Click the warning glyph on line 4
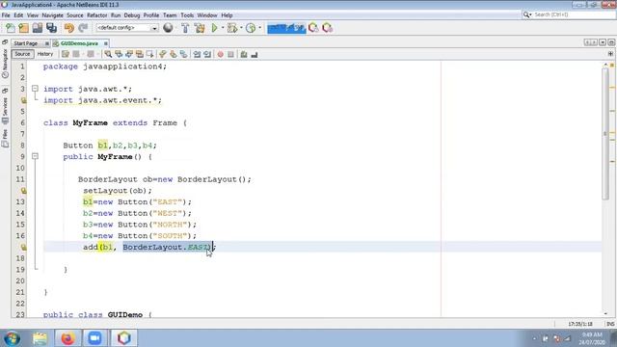The width and height of the screenshot is (617, 347). point(24,100)
